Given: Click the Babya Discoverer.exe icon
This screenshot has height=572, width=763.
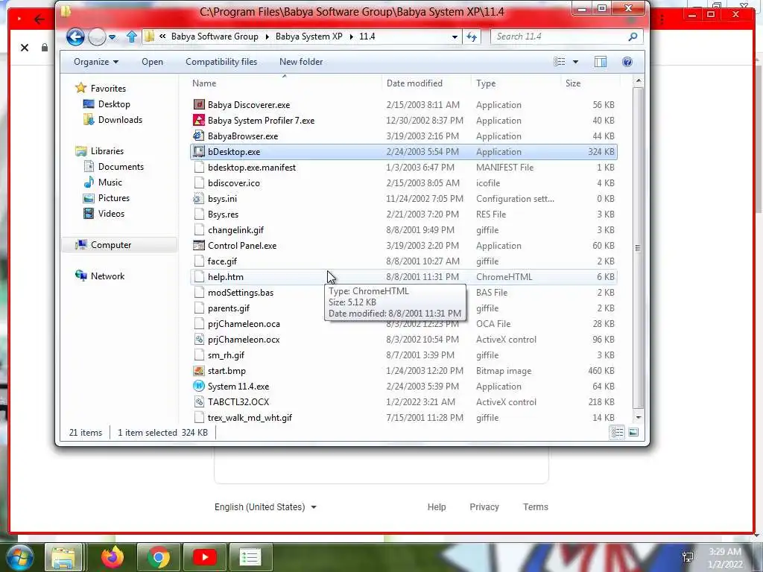Looking at the screenshot, I should (x=198, y=104).
